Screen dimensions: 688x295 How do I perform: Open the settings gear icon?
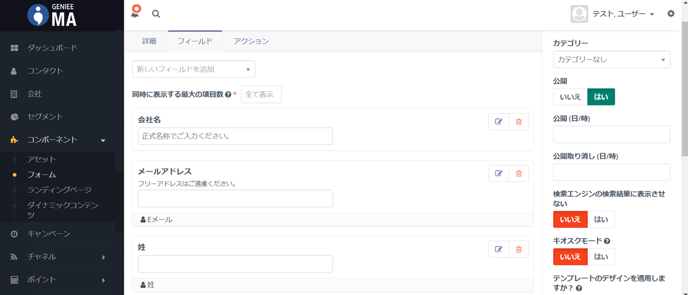click(671, 14)
